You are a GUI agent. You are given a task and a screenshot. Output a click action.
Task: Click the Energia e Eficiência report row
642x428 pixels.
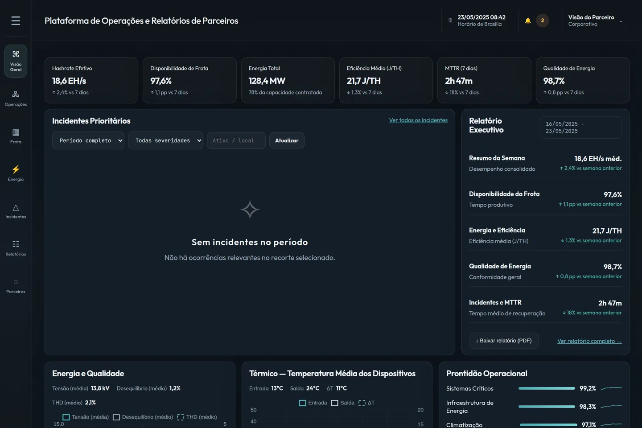tap(545, 235)
